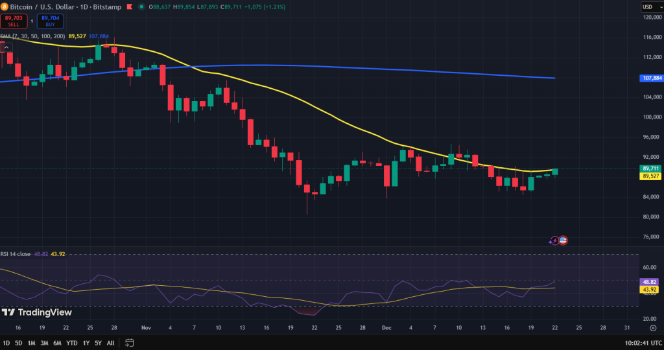Click the close value C89,711

[231, 6]
